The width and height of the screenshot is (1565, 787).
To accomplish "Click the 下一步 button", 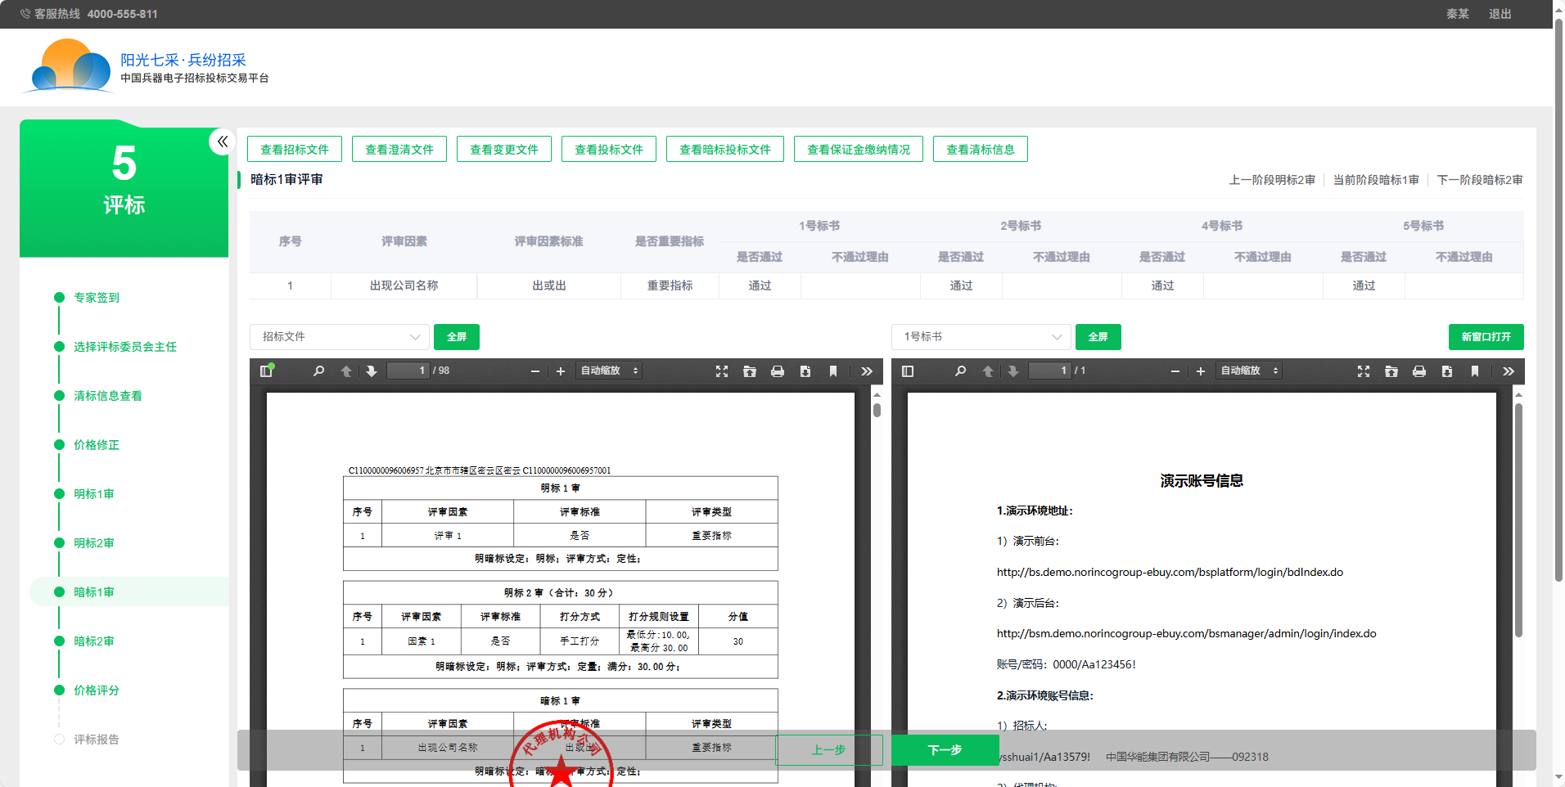I will pos(945,750).
